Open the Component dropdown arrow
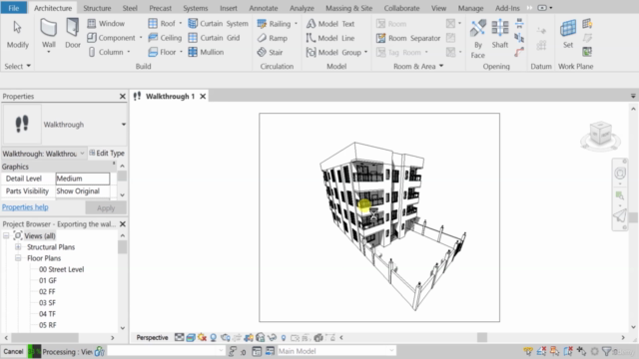 click(141, 38)
